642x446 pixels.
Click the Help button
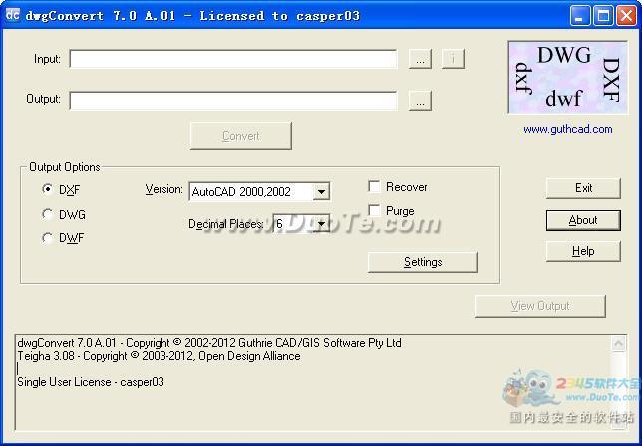pos(583,251)
